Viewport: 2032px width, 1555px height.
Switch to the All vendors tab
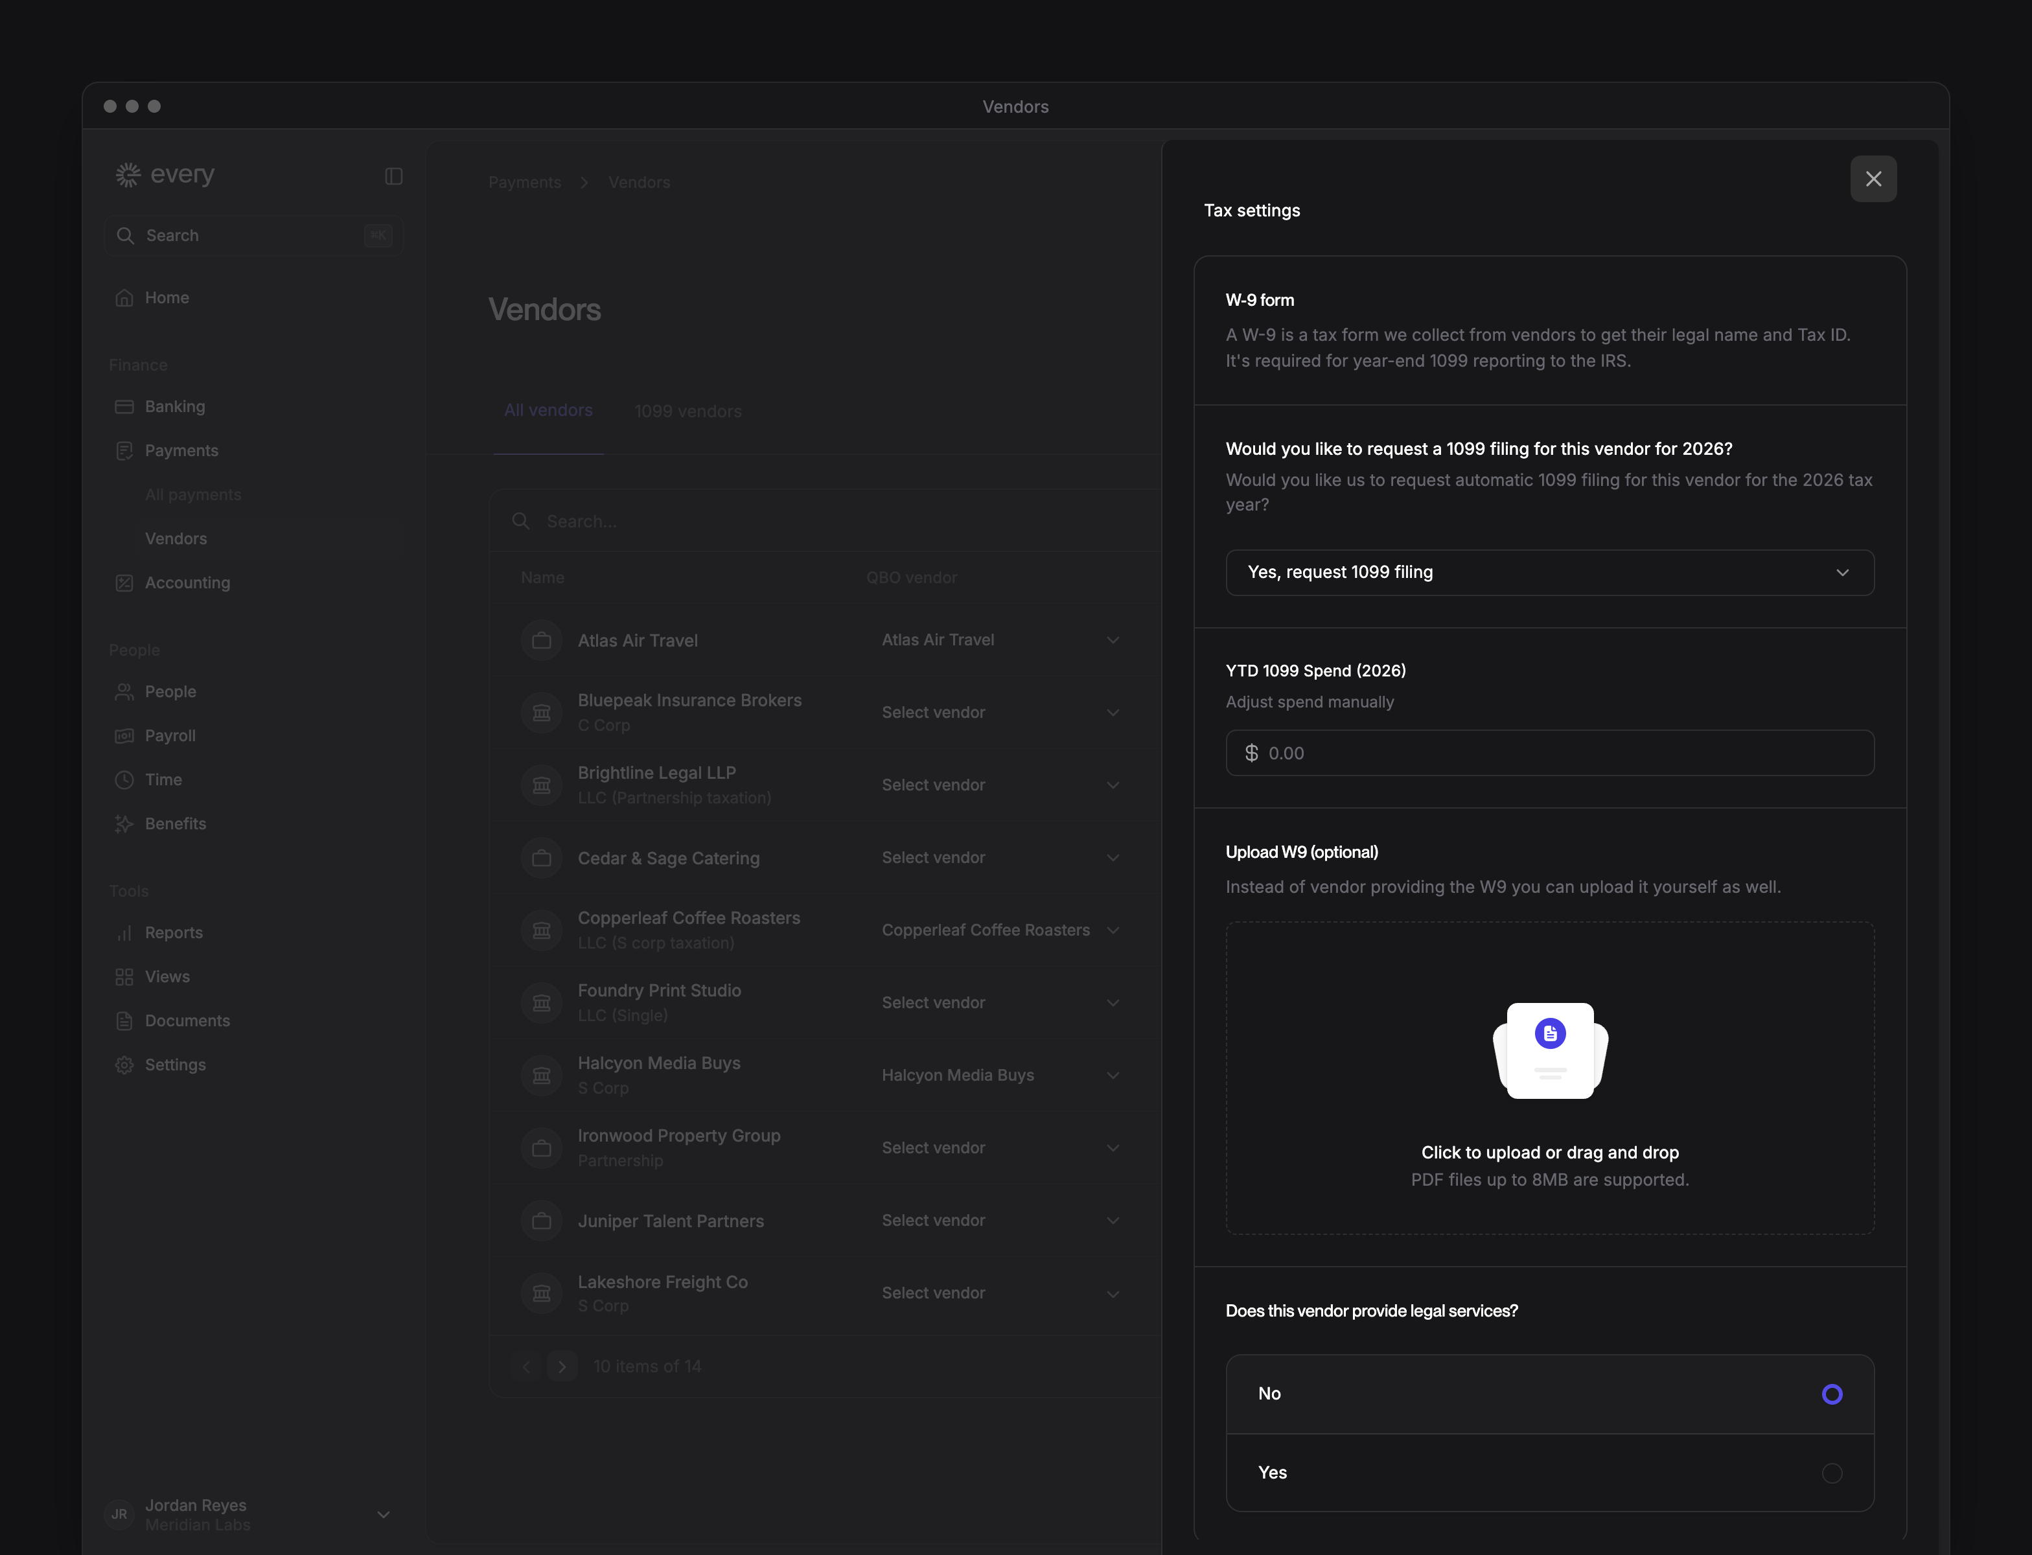pos(548,410)
